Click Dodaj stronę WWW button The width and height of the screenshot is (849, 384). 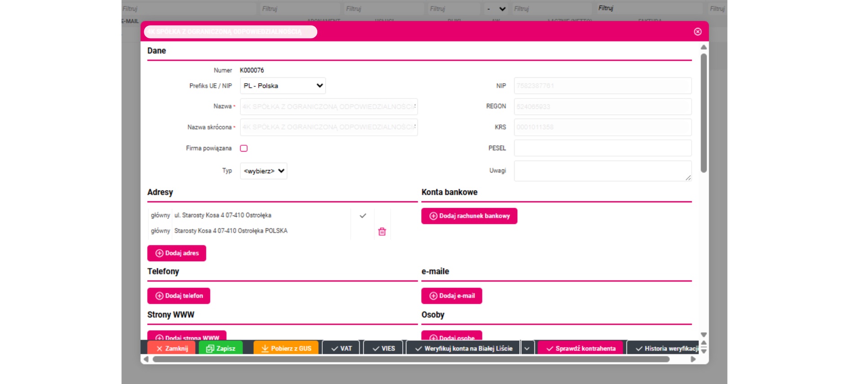coord(187,336)
